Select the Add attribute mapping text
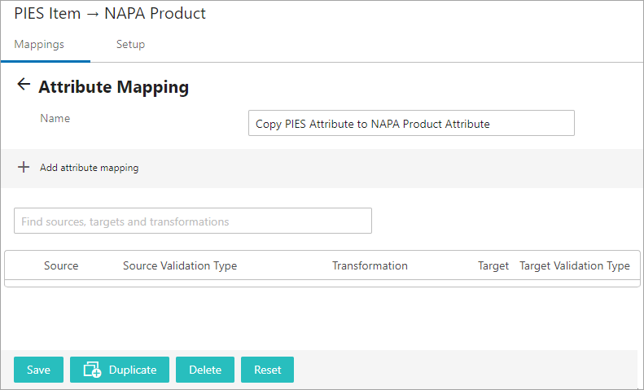Screen dimensions: 644x390 pyautogui.click(x=89, y=168)
